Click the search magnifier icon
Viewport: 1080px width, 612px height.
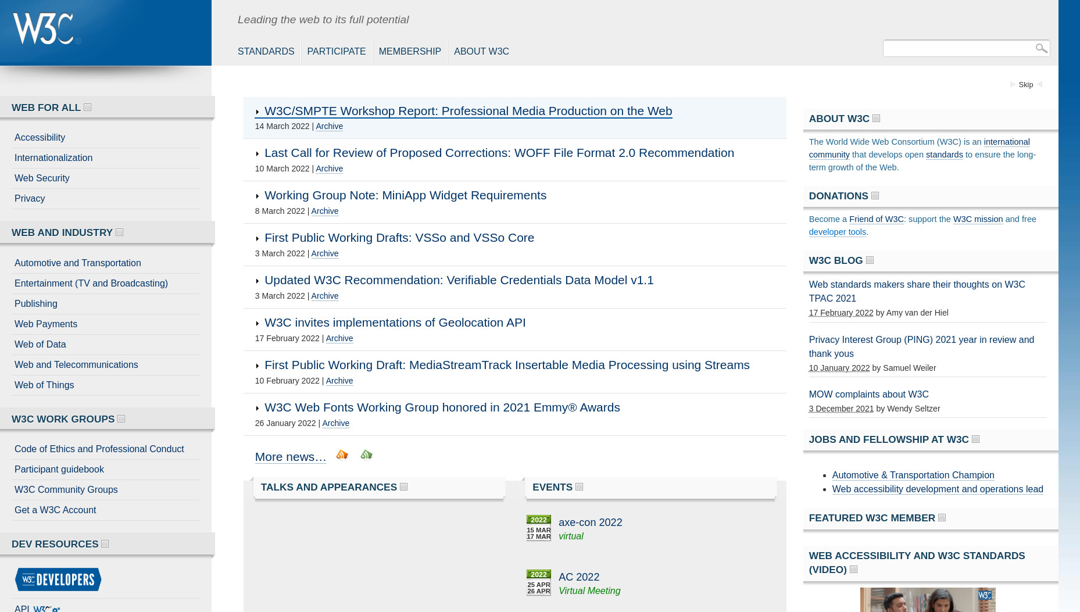(1041, 48)
